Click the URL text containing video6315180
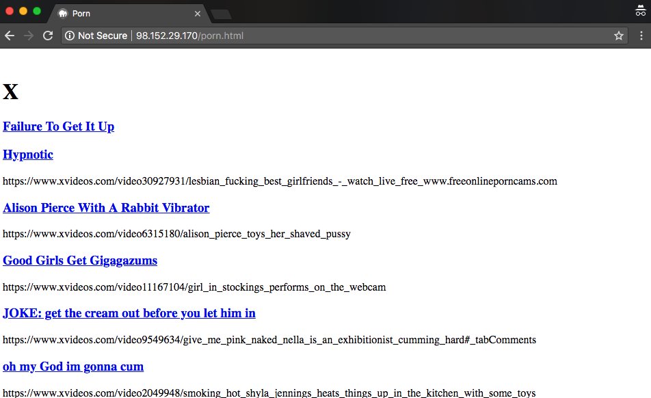This screenshot has width=651, height=398. (176, 234)
